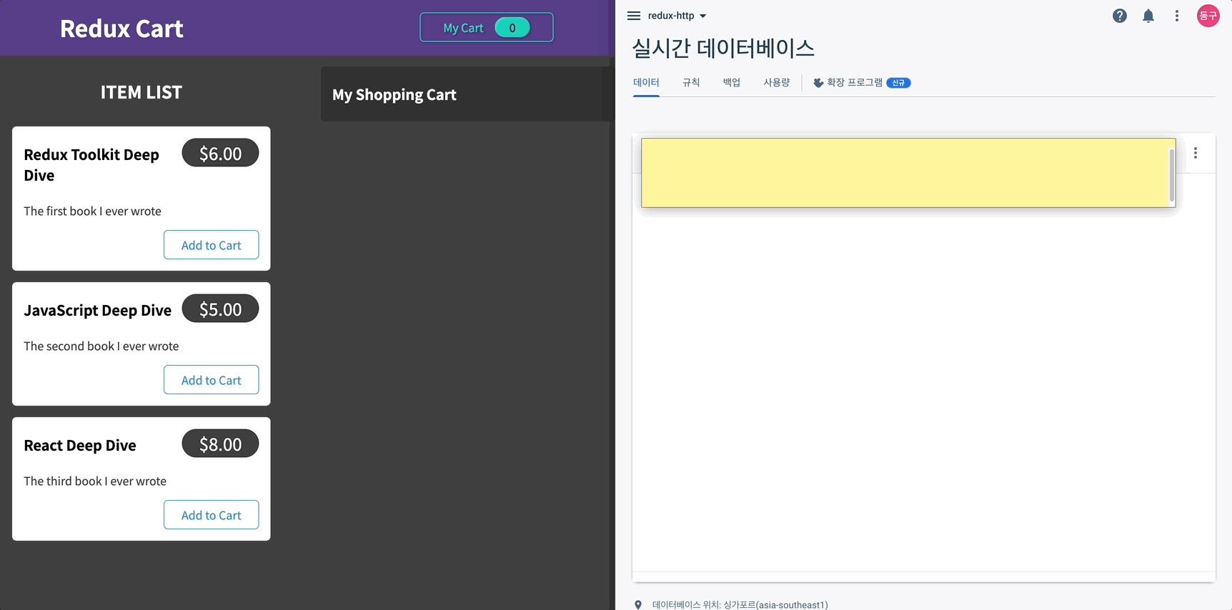Click the 신규 badge on extensions tab
This screenshot has width=1232, height=610.
[898, 83]
